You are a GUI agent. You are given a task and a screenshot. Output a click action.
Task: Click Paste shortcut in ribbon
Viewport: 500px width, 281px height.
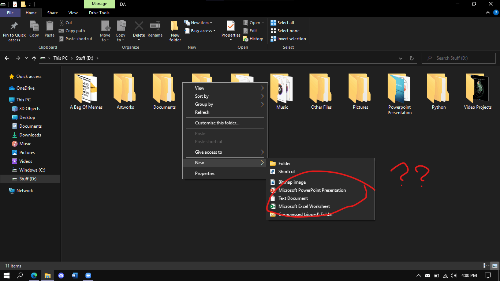[x=75, y=39]
